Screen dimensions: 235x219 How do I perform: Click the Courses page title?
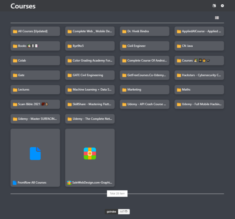(x=23, y=6)
